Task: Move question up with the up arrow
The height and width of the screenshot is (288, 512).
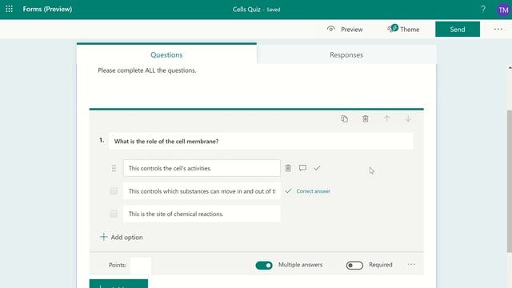Action: click(x=386, y=119)
